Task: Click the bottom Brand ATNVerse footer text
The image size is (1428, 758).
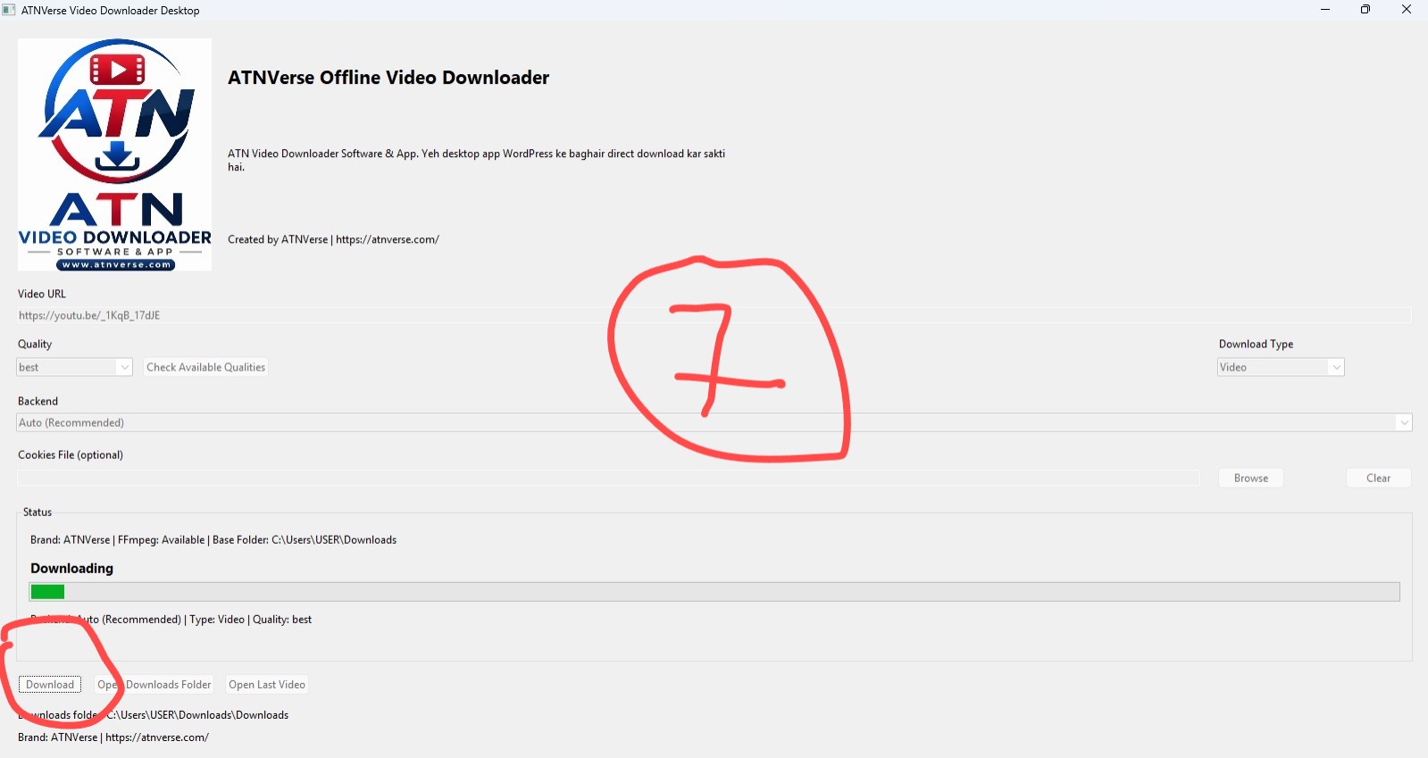Action: [113, 737]
